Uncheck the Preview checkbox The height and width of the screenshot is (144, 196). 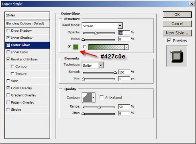coord(169,40)
